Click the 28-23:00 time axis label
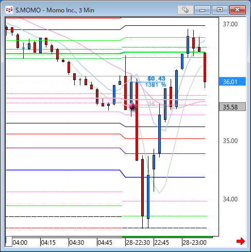251x252 pixels. coord(195,243)
